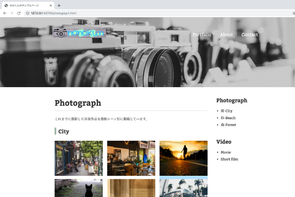Click the City section heading
295x197 pixels.
(63, 131)
